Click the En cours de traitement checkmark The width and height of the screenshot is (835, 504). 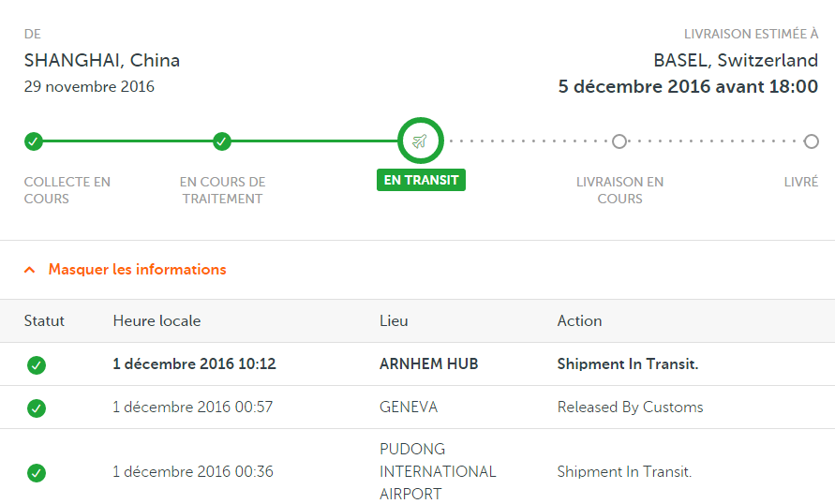(222, 141)
